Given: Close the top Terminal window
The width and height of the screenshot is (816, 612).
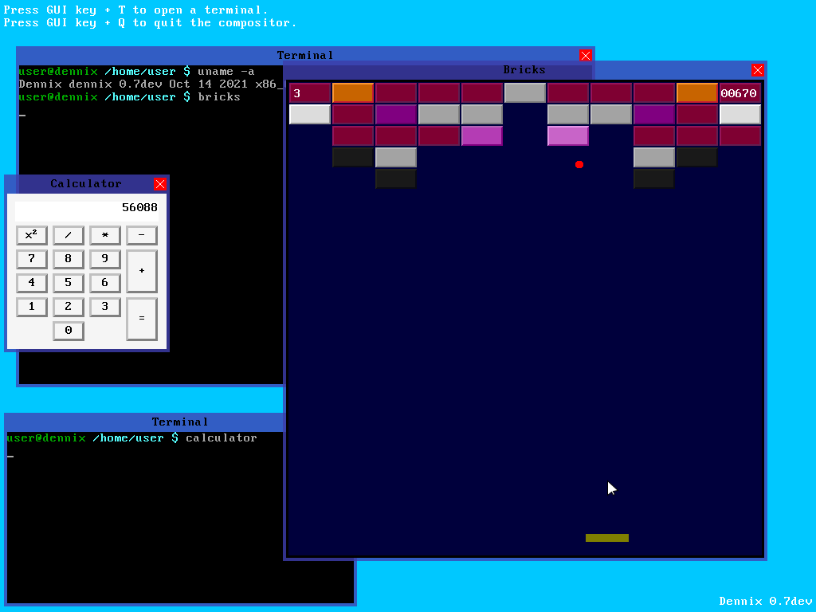Looking at the screenshot, I should click(586, 55).
